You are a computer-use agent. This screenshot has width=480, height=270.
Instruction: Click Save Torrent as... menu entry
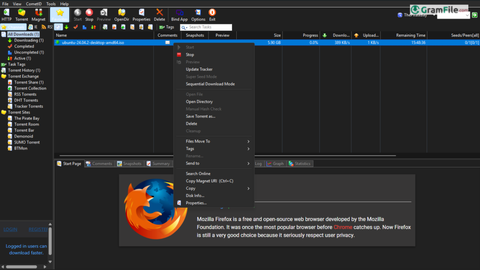214,116
